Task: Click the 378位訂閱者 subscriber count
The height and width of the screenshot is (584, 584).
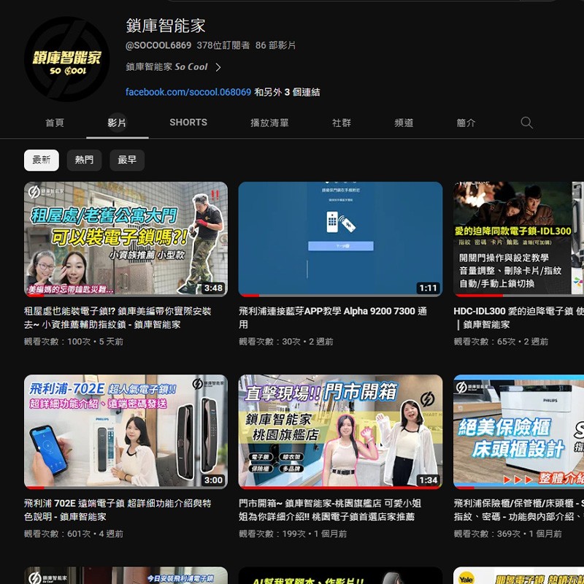Action: (x=223, y=45)
